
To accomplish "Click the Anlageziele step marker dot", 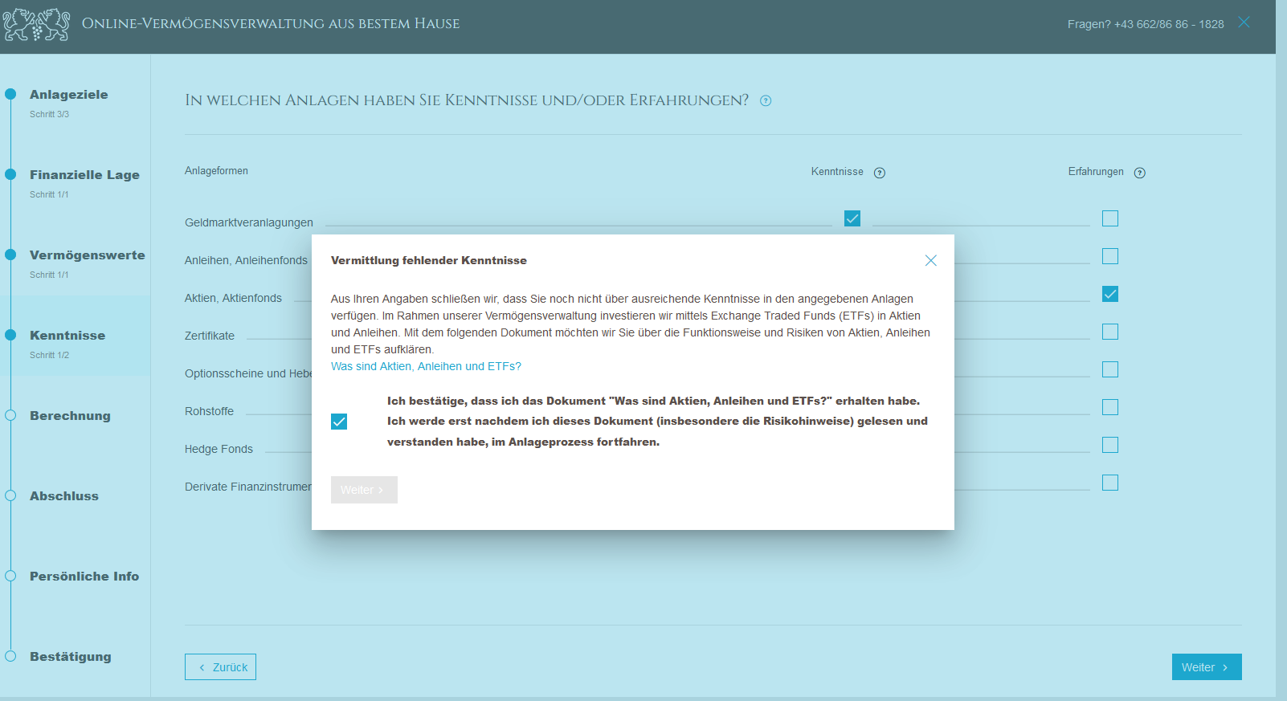I will [10, 95].
